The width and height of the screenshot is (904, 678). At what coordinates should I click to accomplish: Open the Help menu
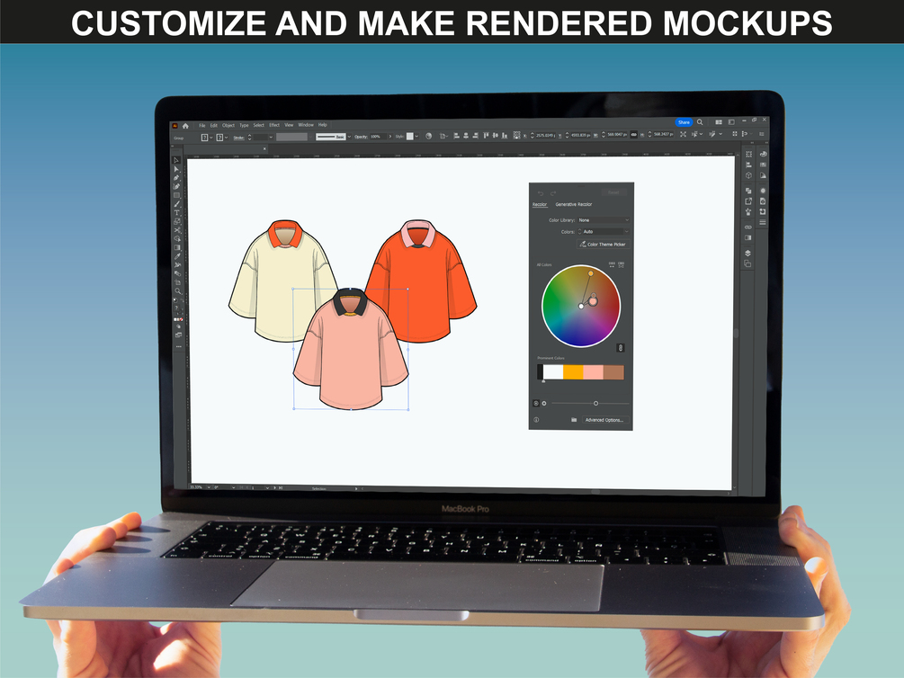(322, 124)
